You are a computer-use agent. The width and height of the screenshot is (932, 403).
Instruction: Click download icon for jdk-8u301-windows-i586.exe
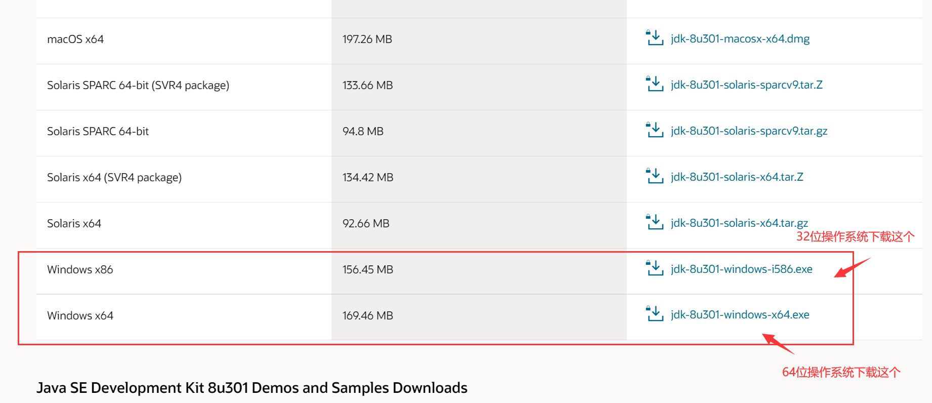(x=655, y=268)
